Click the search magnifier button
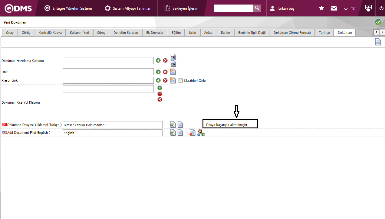The height and width of the screenshot is (219, 385). pyautogui.click(x=257, y=8)
